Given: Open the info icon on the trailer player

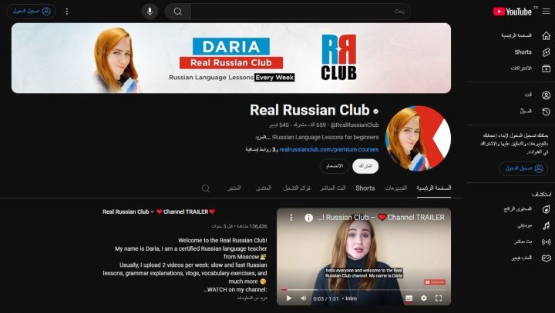Looking at the screenshot, I should pos(308,218).
